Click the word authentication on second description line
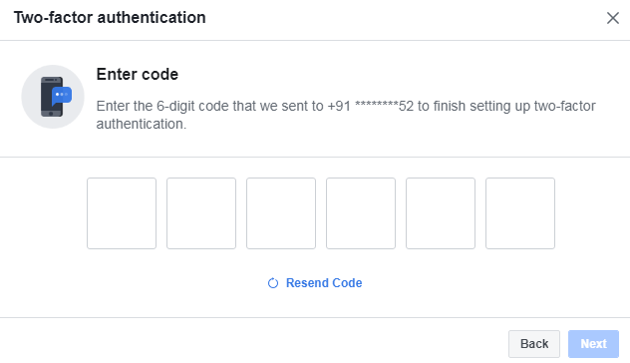 pyautogui.click(x=141, y=124)
